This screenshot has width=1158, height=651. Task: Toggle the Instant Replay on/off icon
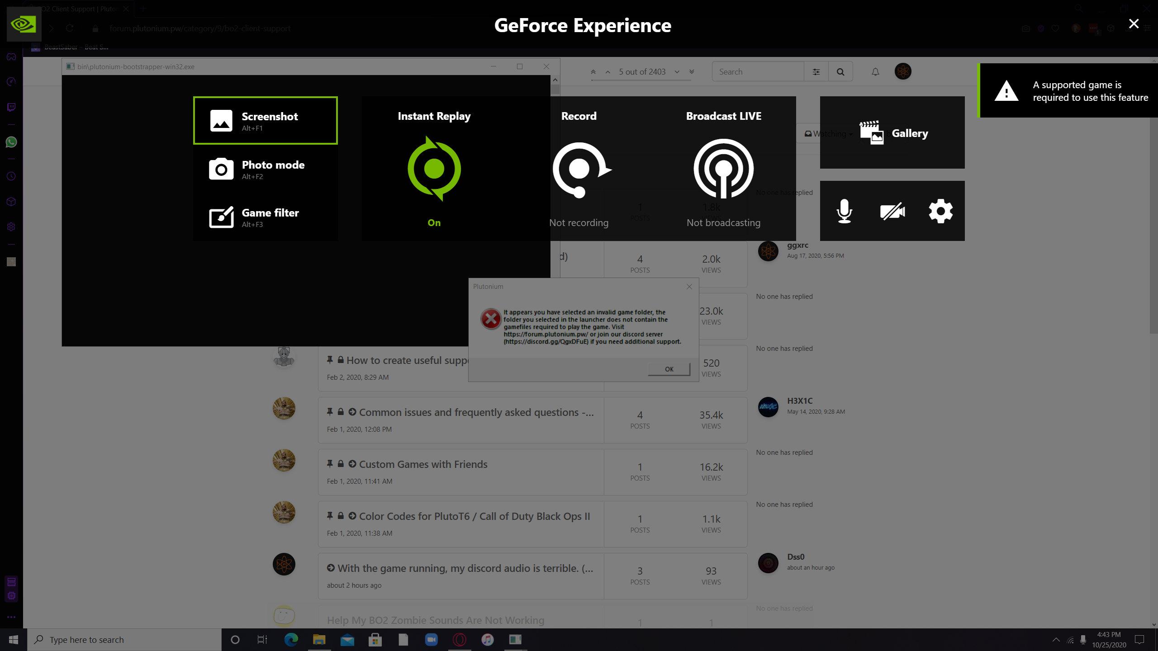point(434,169)
